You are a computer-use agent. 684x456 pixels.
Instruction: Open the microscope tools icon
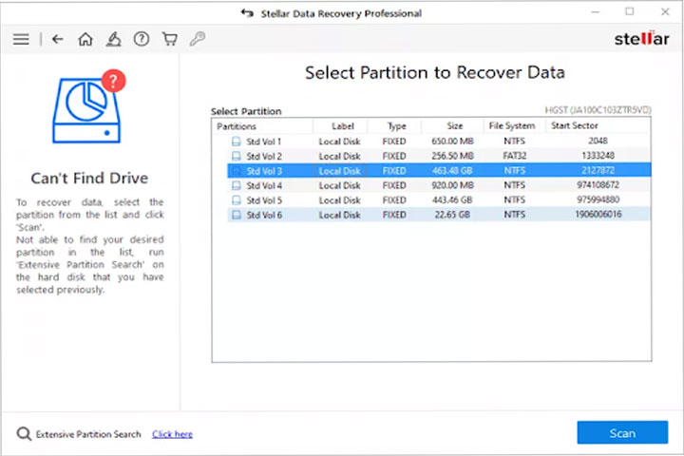tap(113, 39)
